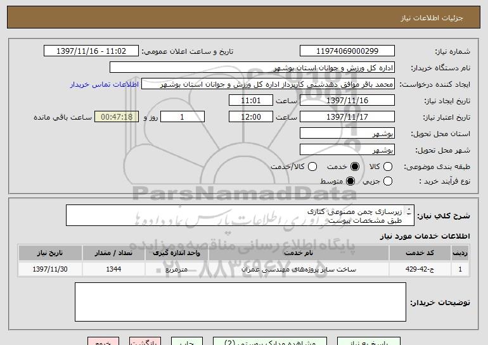Viewport: 488px width, 345px height.
Task: Click the ساعت باقی مانده label
Action: (x=63, y=117)
